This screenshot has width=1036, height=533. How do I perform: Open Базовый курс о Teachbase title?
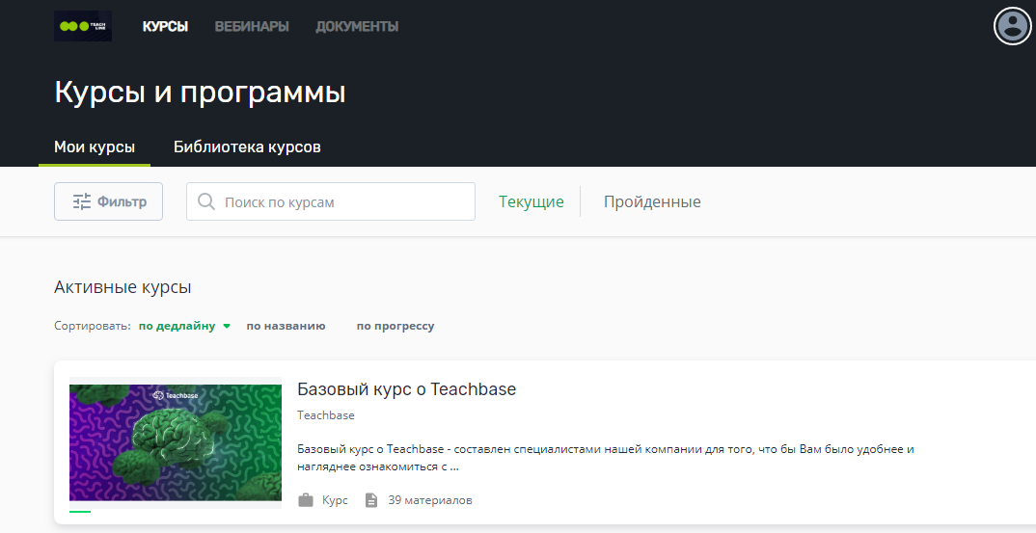tap(406, 389)
